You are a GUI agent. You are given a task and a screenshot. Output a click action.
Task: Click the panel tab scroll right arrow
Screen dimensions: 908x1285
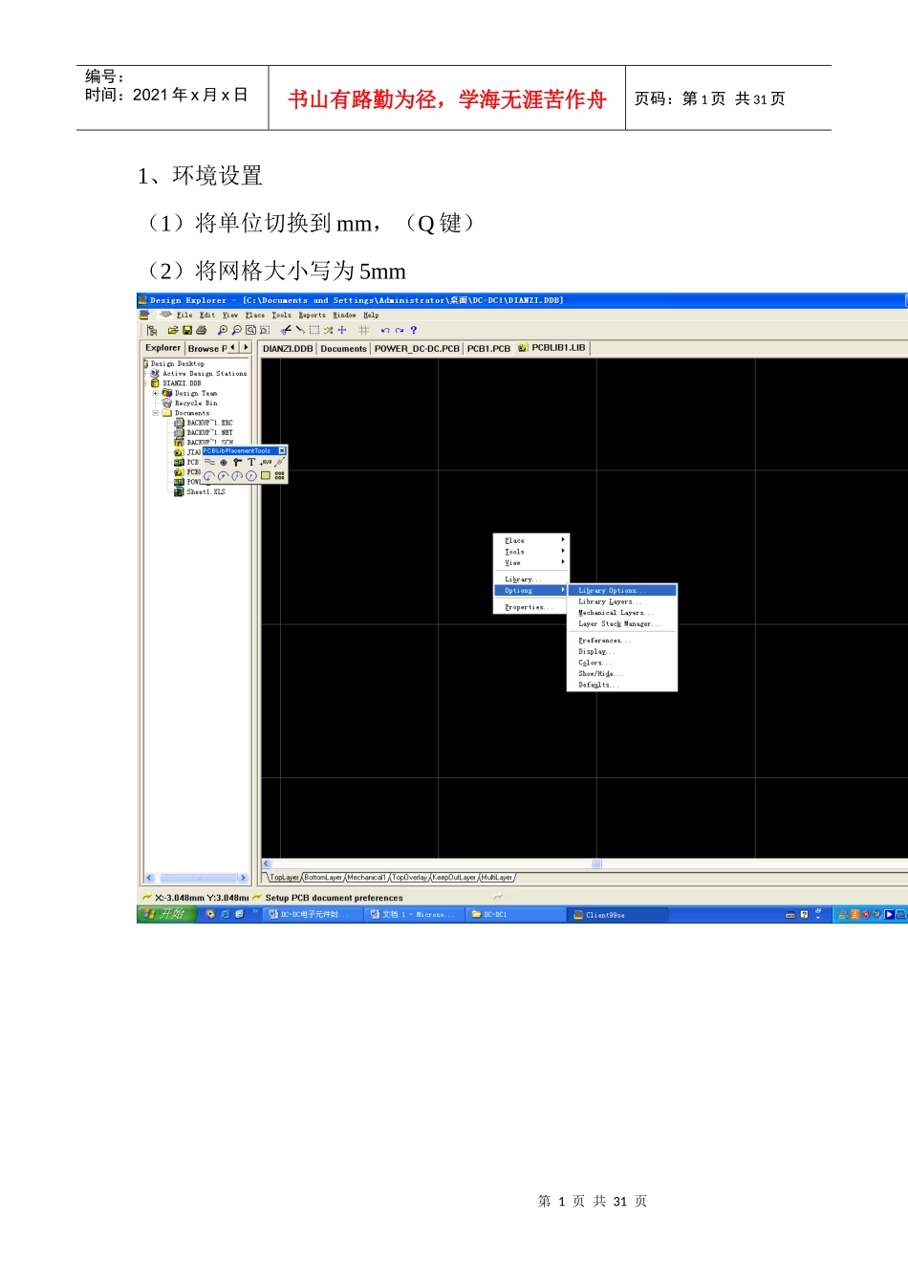tap(246, 347)
